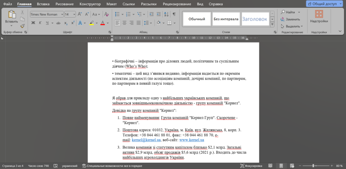Switch to Print Layout view
The image size is (346, 169).
click(281, 166)
